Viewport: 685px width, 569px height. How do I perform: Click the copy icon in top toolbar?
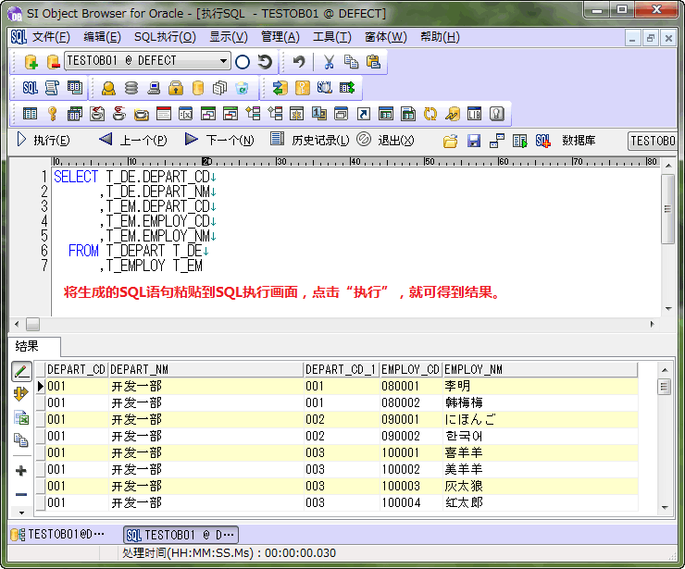coord(351,62)
